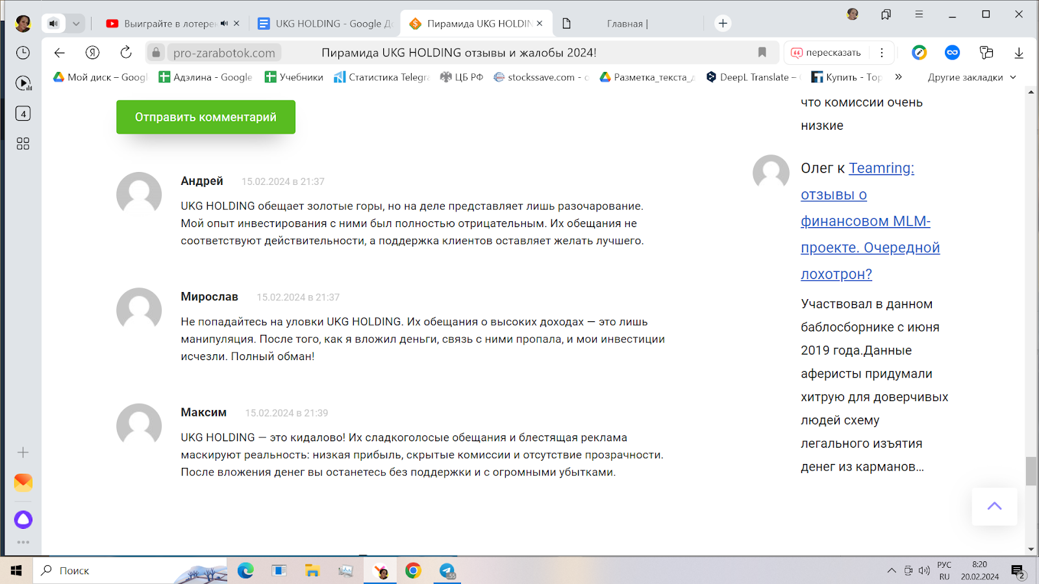Open Разметка_текста bookmark
The height and width of the screenshot is (584, 1039).
coord(647,77)
